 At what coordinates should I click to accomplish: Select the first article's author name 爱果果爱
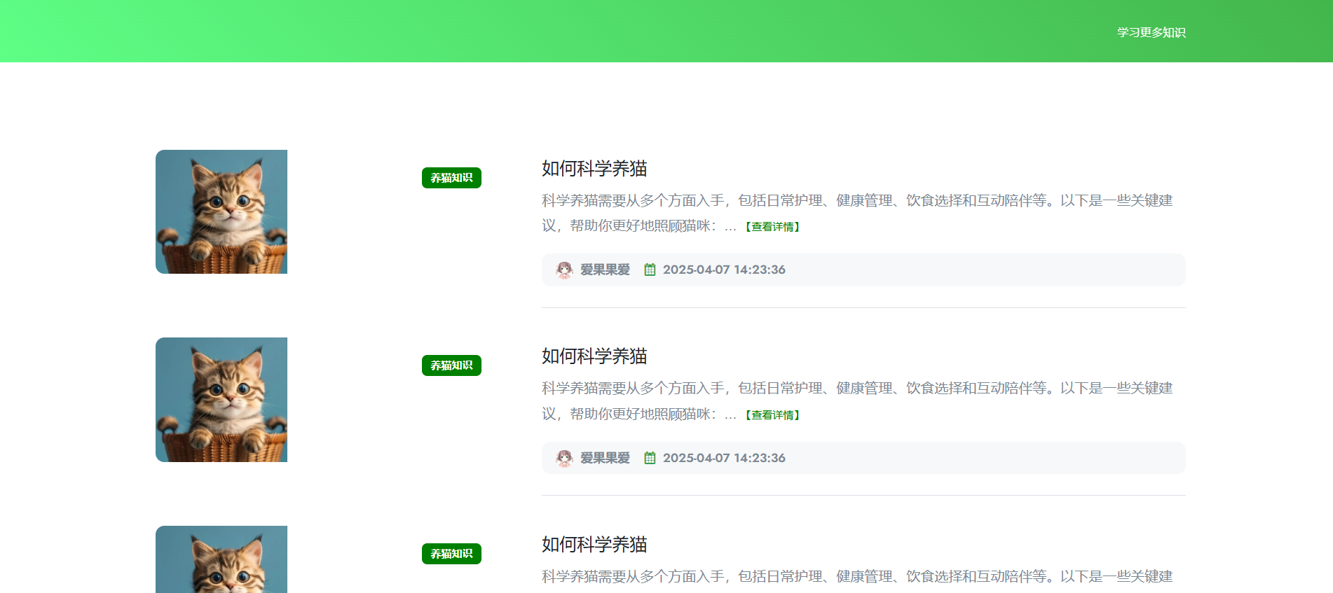[x=605, y=270]
